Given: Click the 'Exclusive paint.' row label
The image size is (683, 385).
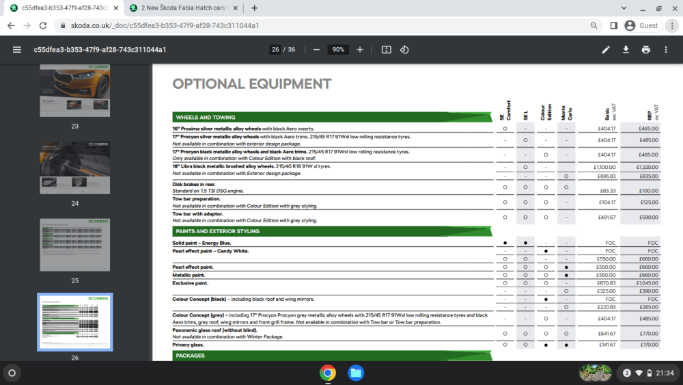Looking at the screenshot, I should click(x=191, y=283).
